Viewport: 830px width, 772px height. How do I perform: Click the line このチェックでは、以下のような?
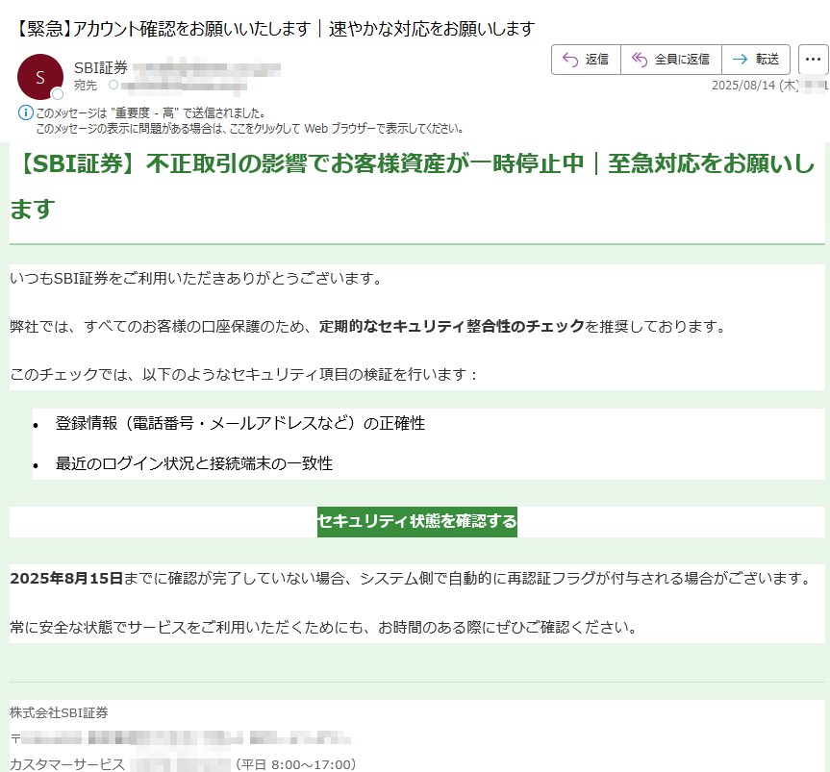(244, 375)
